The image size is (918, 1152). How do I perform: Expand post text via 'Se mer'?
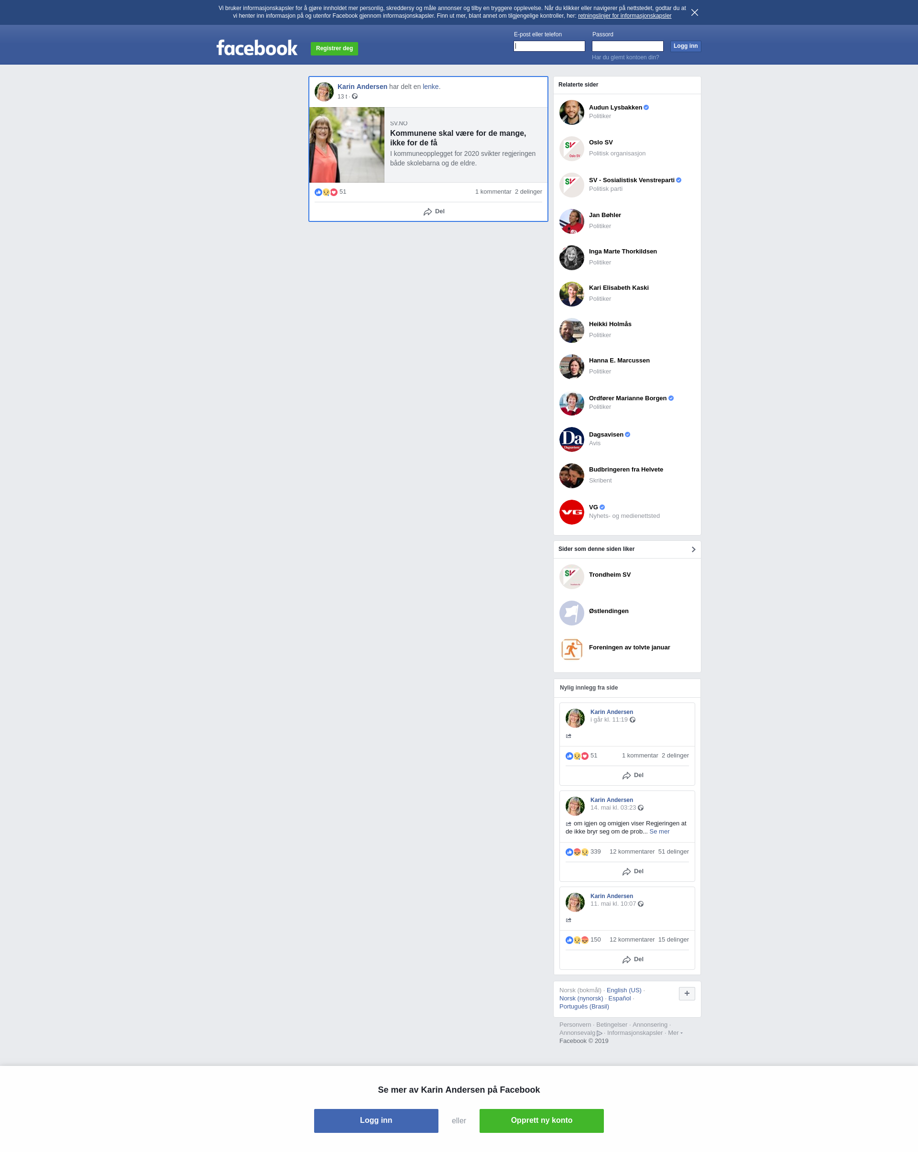click(x=659, y=832)
